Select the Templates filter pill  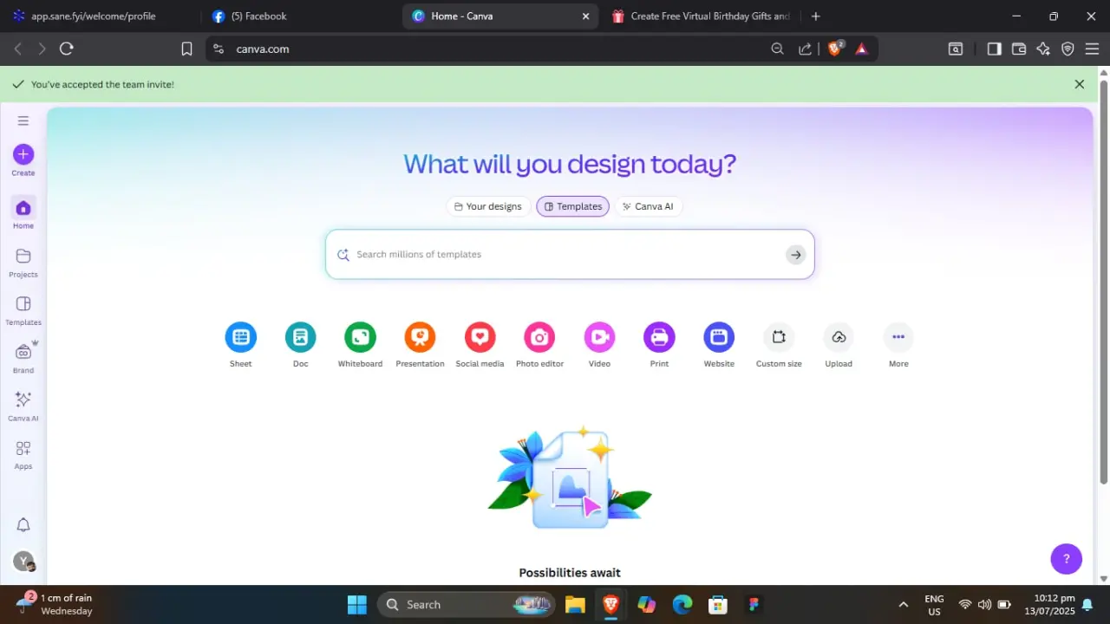[x=573, y=206]
